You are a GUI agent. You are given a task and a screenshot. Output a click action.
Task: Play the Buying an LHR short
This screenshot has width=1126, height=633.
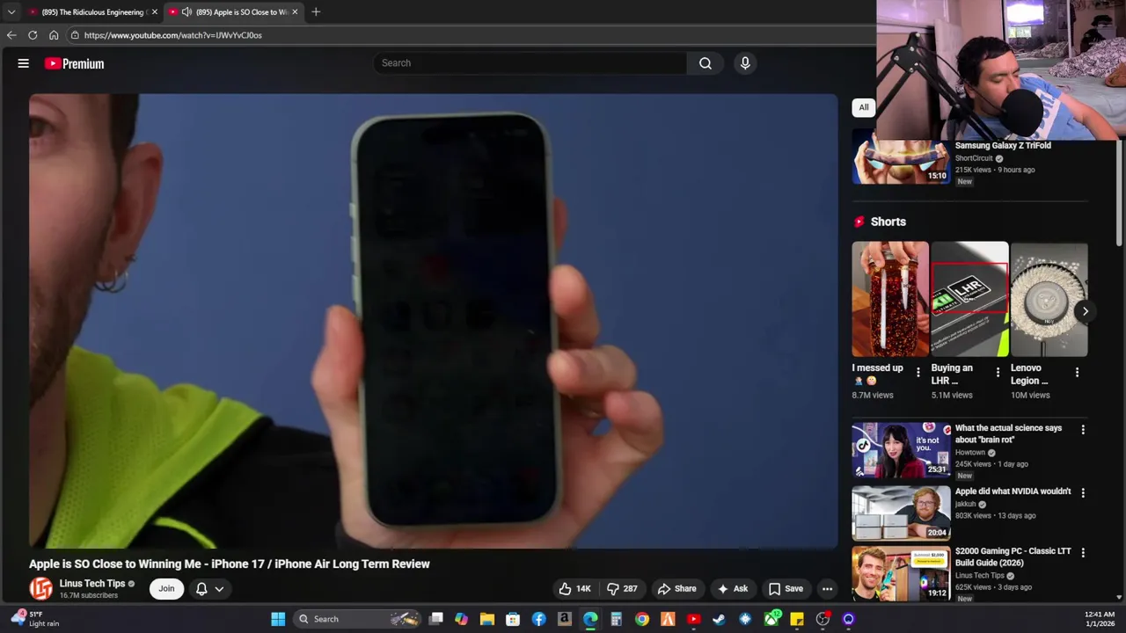pos(969,299)
